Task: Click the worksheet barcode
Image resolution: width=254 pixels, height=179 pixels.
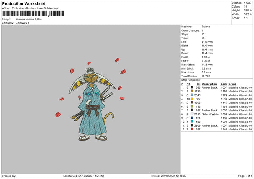Action: coord(33,14)
